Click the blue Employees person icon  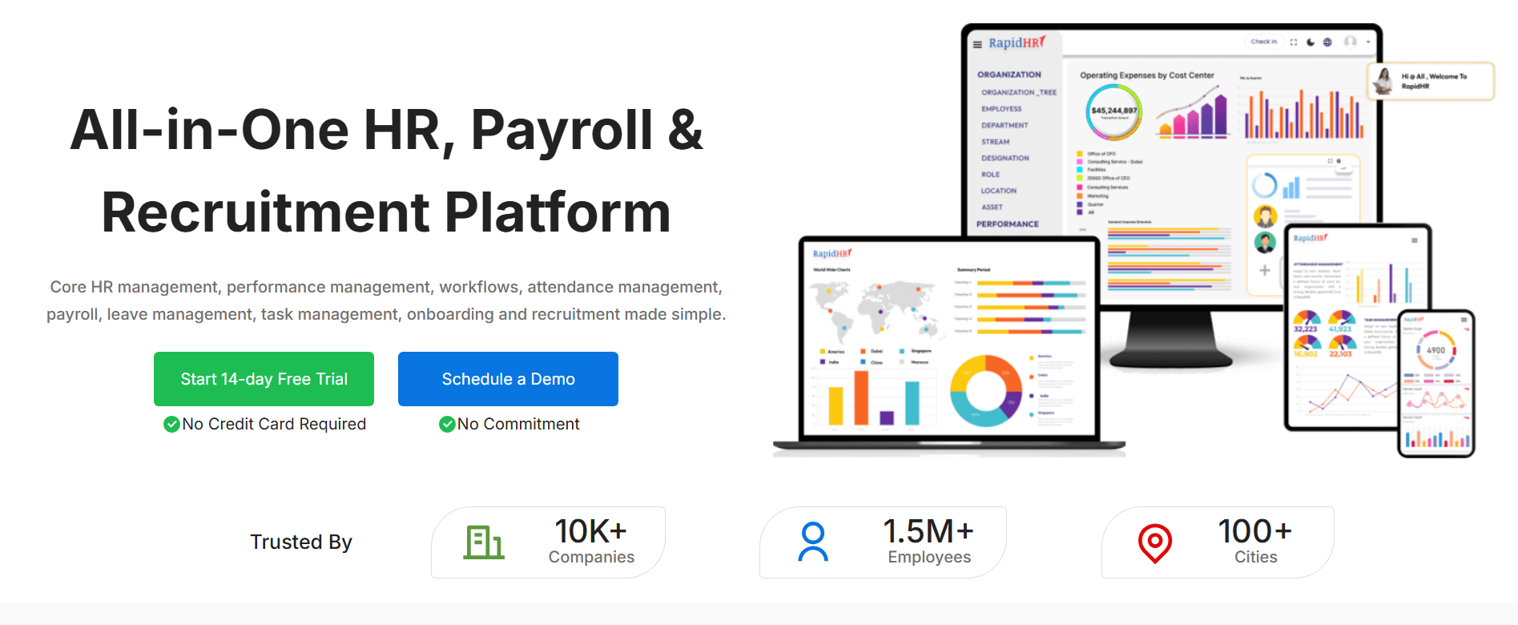(813, 542)
